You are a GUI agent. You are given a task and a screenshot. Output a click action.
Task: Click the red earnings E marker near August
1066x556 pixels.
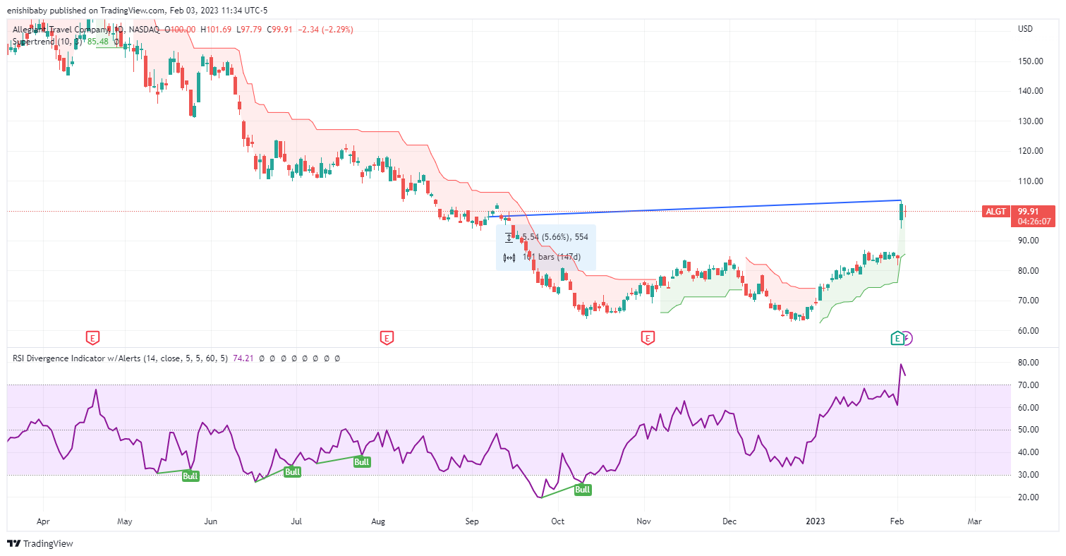pos(386,338)
